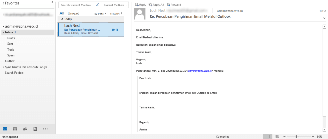The image size is (328, 139).
Task: Expand the message header chevron
Action: pyautogui.click(x=324, y=18)
